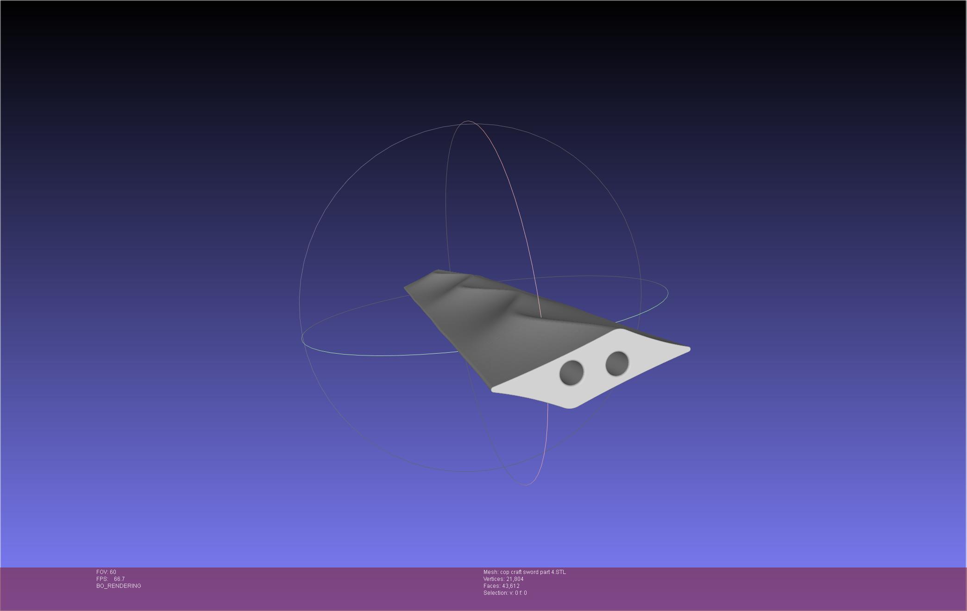Click the cyan horizontal trackball ellipse's left end
Screen dimensions: 967x611
point(302,339)
